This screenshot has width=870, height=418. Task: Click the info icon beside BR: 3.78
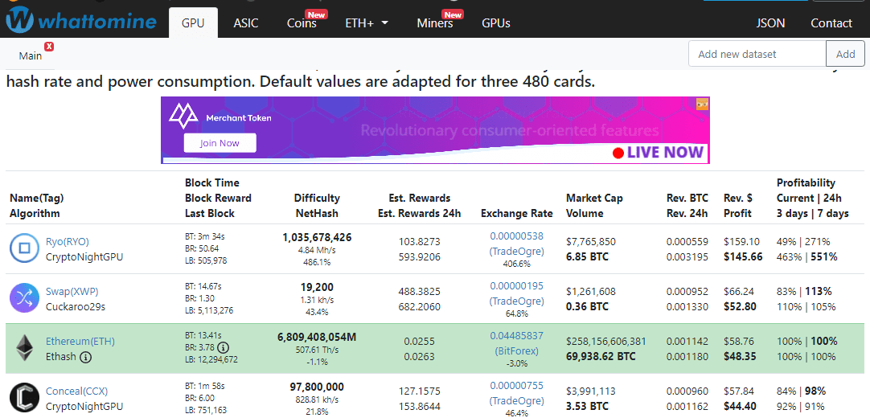click(x=223, y=347)
